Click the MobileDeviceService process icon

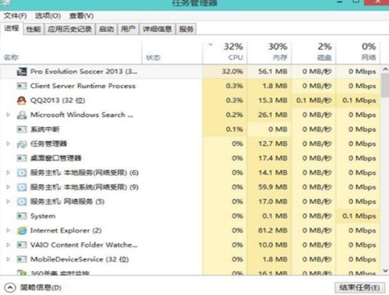pos(21,260)
